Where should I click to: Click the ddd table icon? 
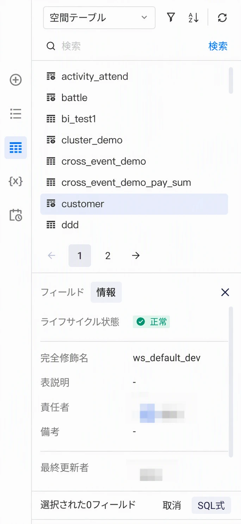(51, 225)
